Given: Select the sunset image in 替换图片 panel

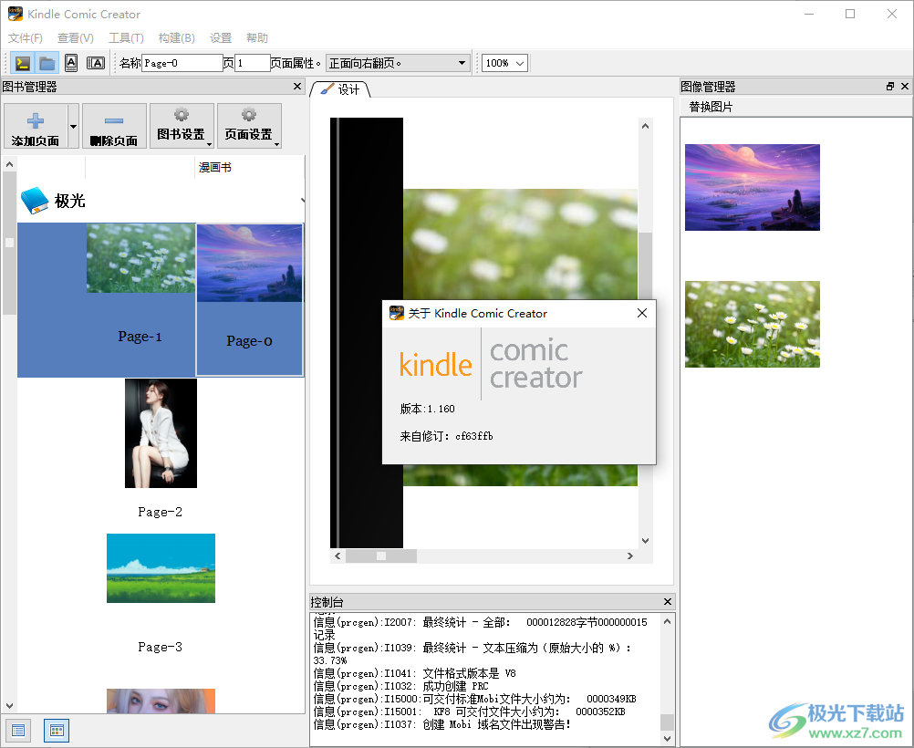Looking at the screenshot, I should click(x=752, y=187).
